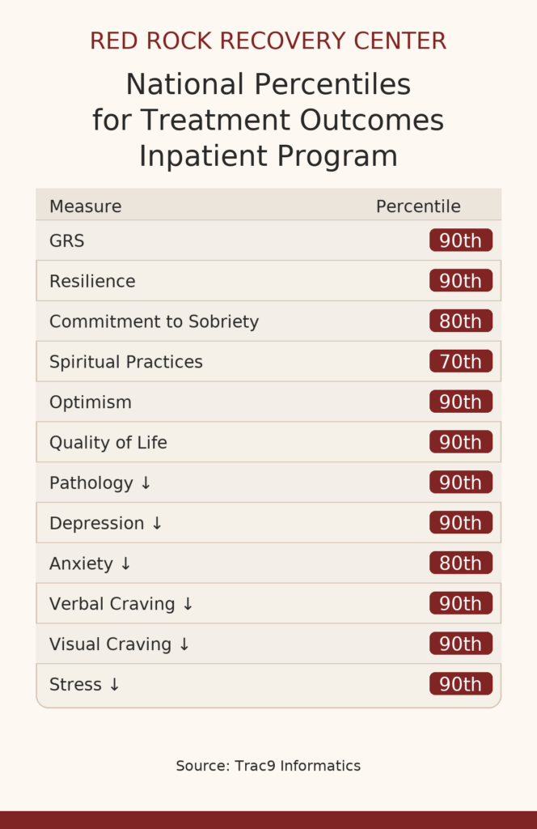Viewport: 537px width, 829px height.
Task: Click the down arrow beside Stress
Action: point(114,685)
